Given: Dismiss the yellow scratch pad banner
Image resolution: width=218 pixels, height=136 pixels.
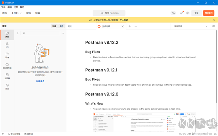Looking at the screenshot, I should pyautogui.click(x=214, y=20).
